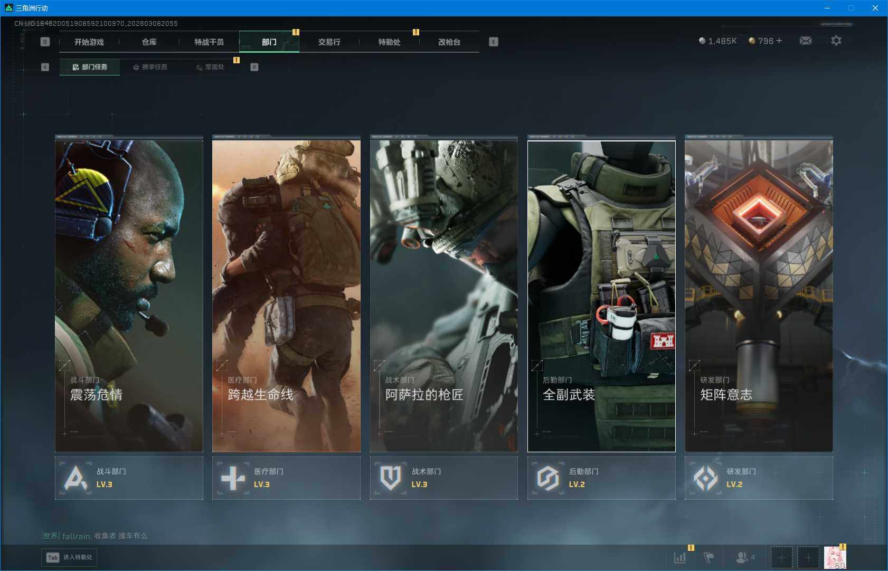Go to the 开始游戏 tab
The width and height of the screenshot is (888, 571).
(89, 42)
